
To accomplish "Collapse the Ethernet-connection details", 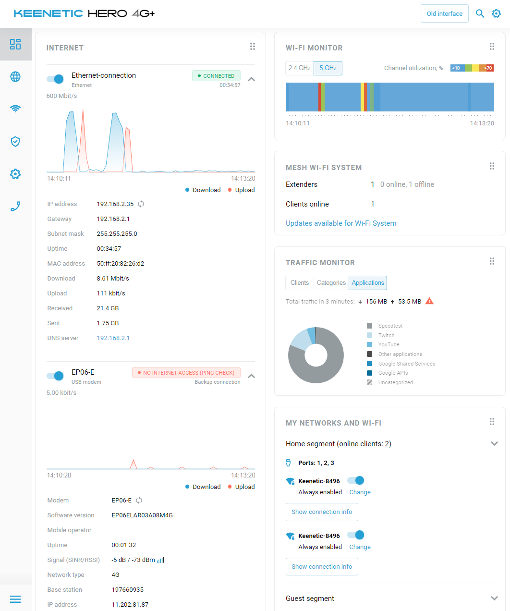I will tap(251, 79).
